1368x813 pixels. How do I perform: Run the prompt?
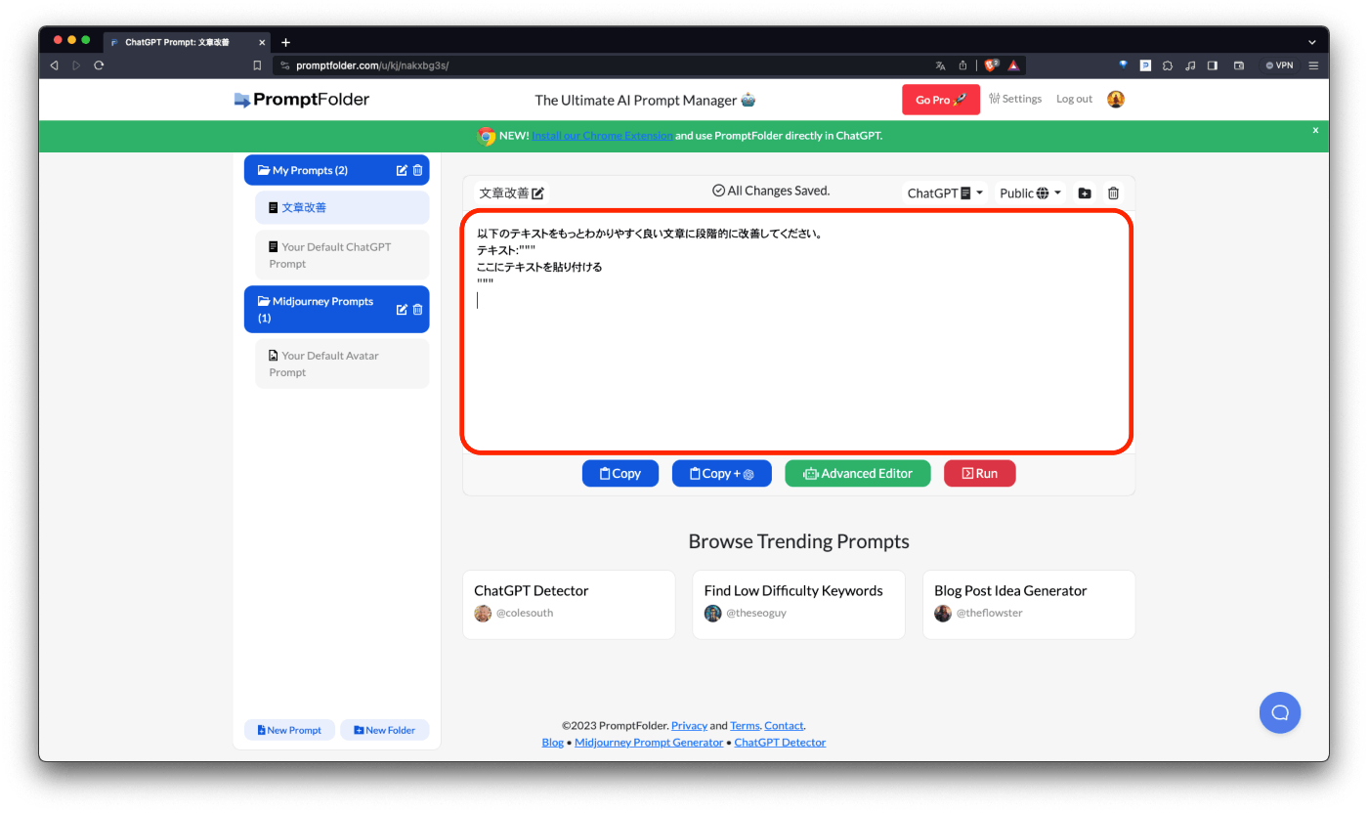tap(979, 473)
